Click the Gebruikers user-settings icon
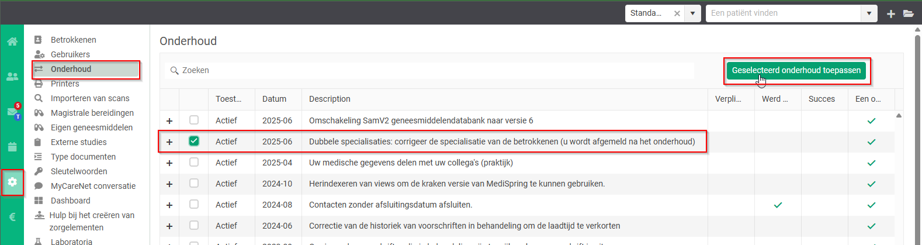This screenshot has height=245, width=922. pos(39,54)
